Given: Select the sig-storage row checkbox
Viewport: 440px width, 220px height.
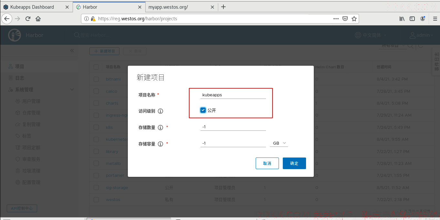Looking at the screenshot, I should tap(96, 187).
